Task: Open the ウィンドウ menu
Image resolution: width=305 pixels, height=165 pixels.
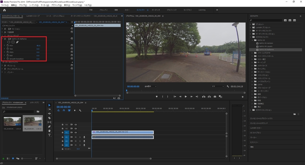Action: click(x=77, y=5)
